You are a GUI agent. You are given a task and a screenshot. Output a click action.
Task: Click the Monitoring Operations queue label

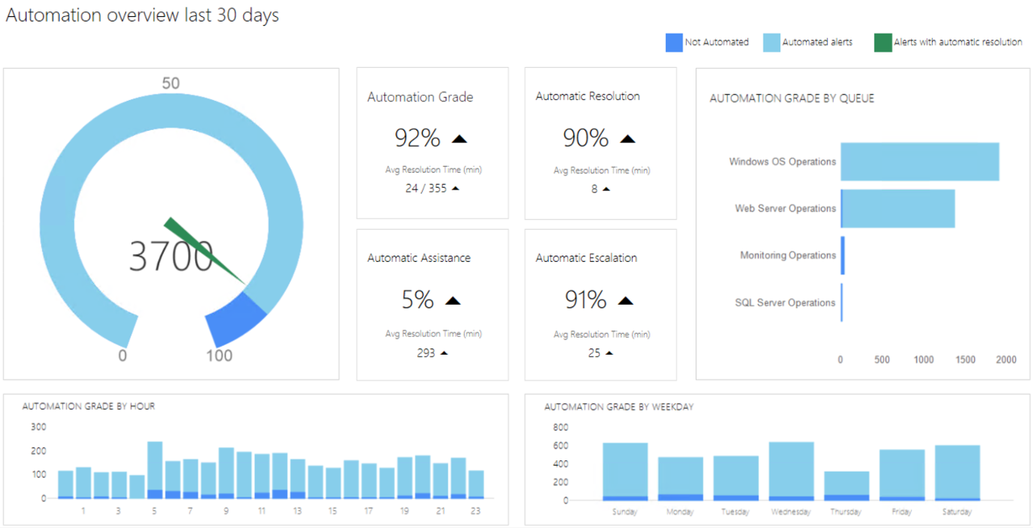(x=788, y=256)
